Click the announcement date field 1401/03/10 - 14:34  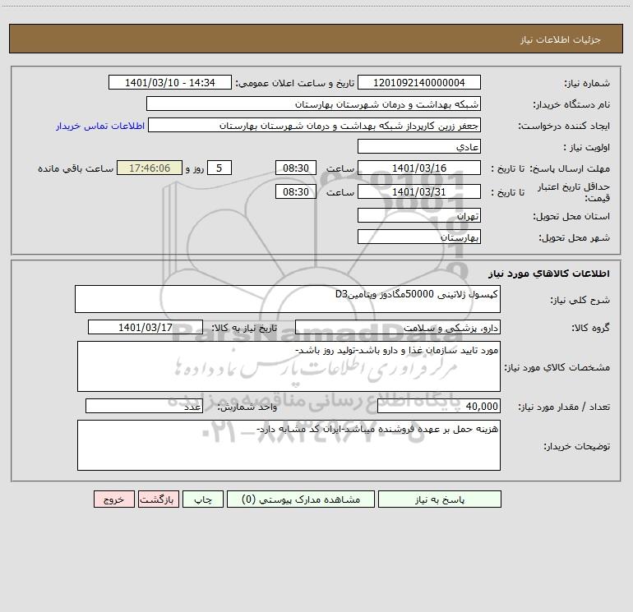coord(170,82)
